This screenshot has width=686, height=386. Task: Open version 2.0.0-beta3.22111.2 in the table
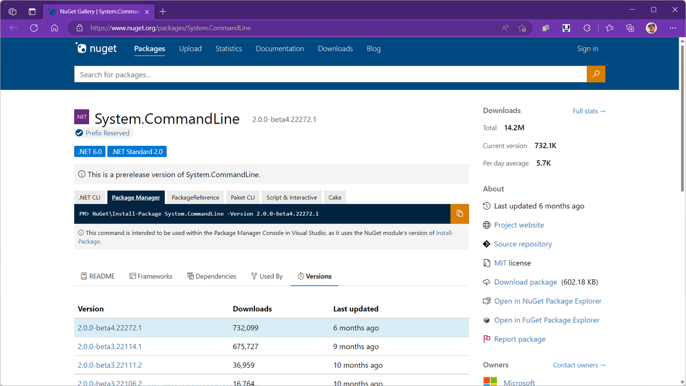coord(110,365)
